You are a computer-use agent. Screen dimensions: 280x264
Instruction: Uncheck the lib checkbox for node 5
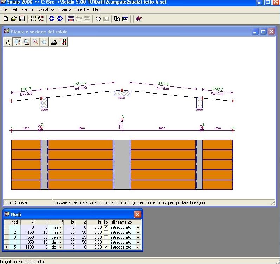tap(106, 247)
